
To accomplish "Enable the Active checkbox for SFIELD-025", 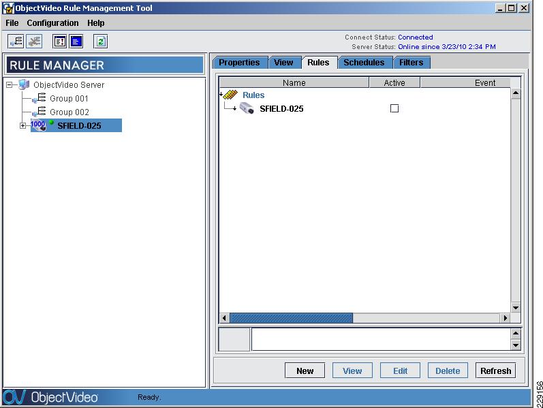I will pyautogui.click(x=394, y=108).
